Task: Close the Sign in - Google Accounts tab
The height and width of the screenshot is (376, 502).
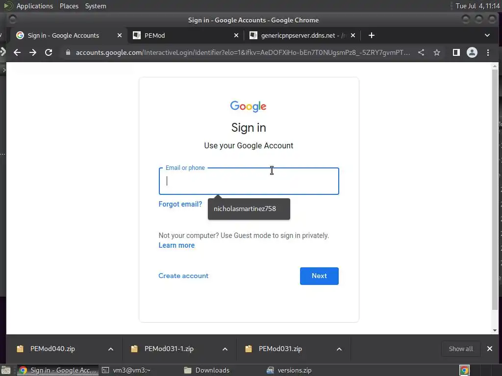Action: pyautogui.click(x=120, y=35)
